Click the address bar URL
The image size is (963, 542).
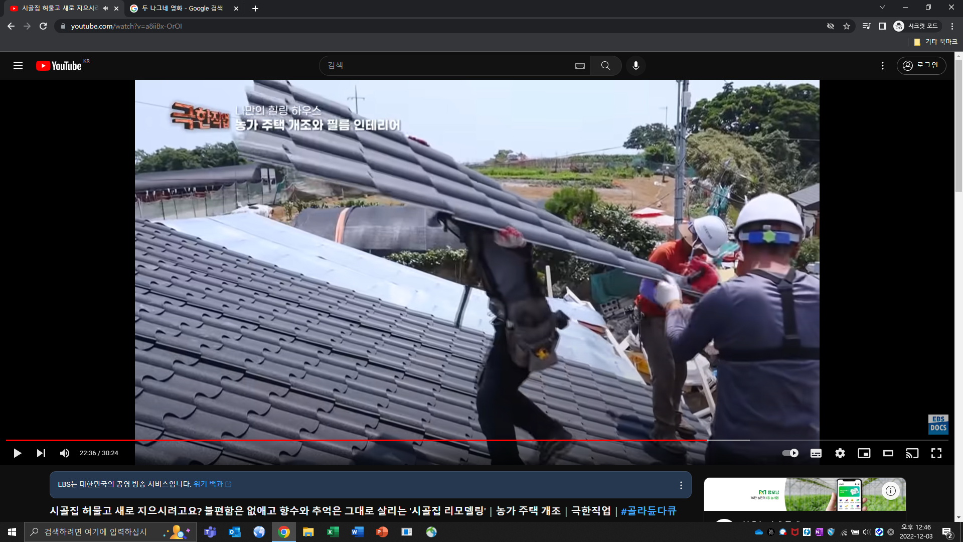pos(126,26)
